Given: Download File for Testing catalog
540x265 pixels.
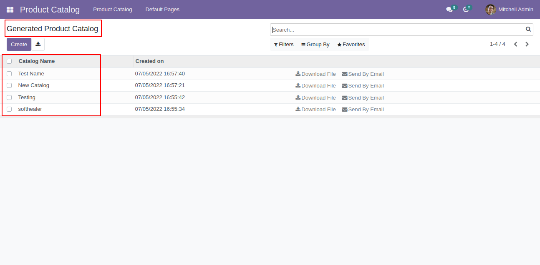Looking at the screenshot, I should click(x=315, y=98).
